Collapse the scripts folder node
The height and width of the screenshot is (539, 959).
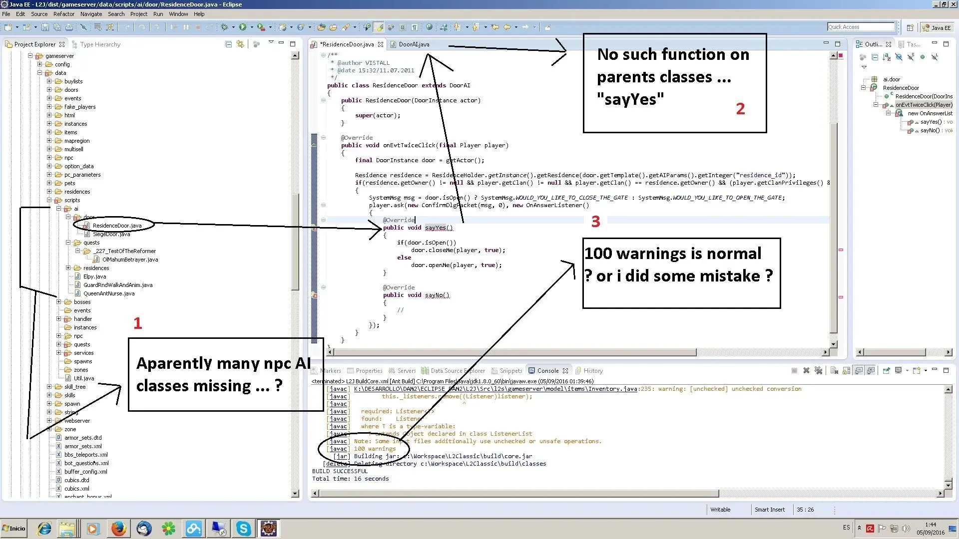pos(49,200)
